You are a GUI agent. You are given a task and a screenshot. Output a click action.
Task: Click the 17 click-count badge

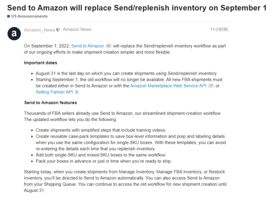click(x=211, y=86)
